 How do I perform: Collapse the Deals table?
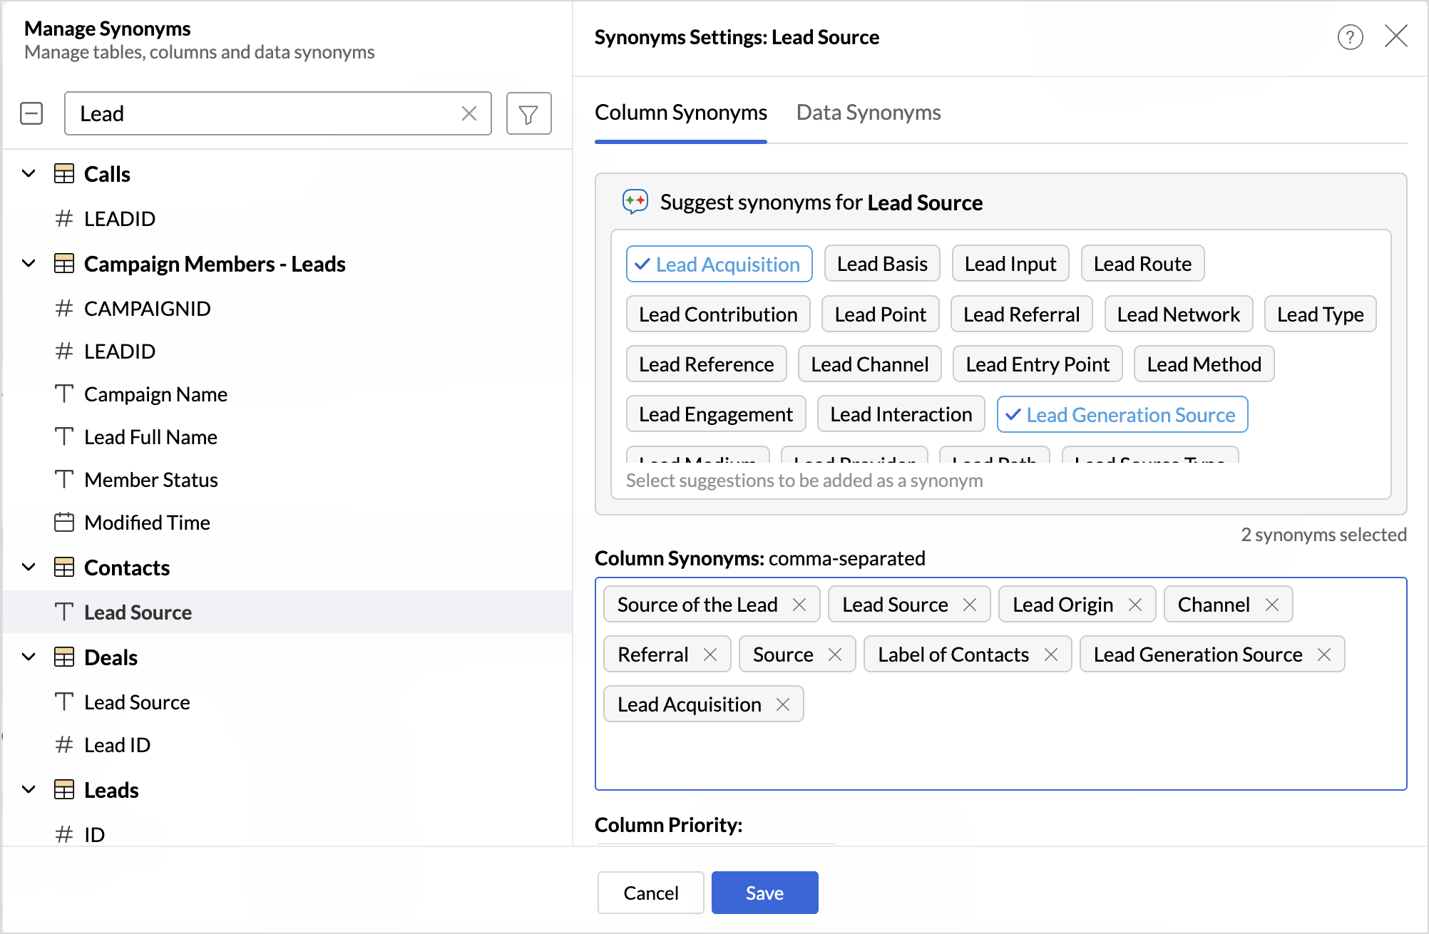29,657
